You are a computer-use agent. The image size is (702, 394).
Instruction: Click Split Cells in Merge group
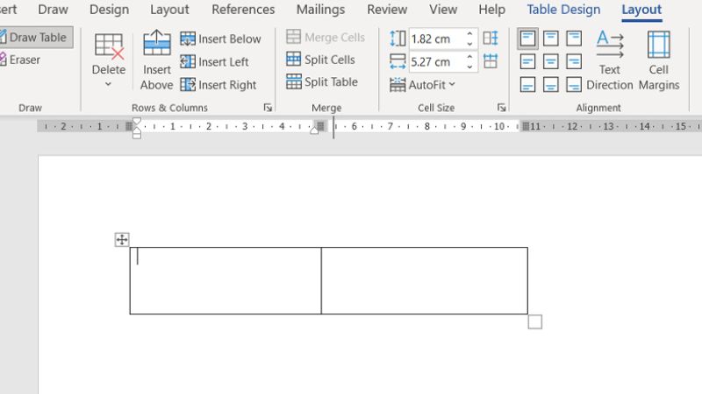click(x=320, y=60)
